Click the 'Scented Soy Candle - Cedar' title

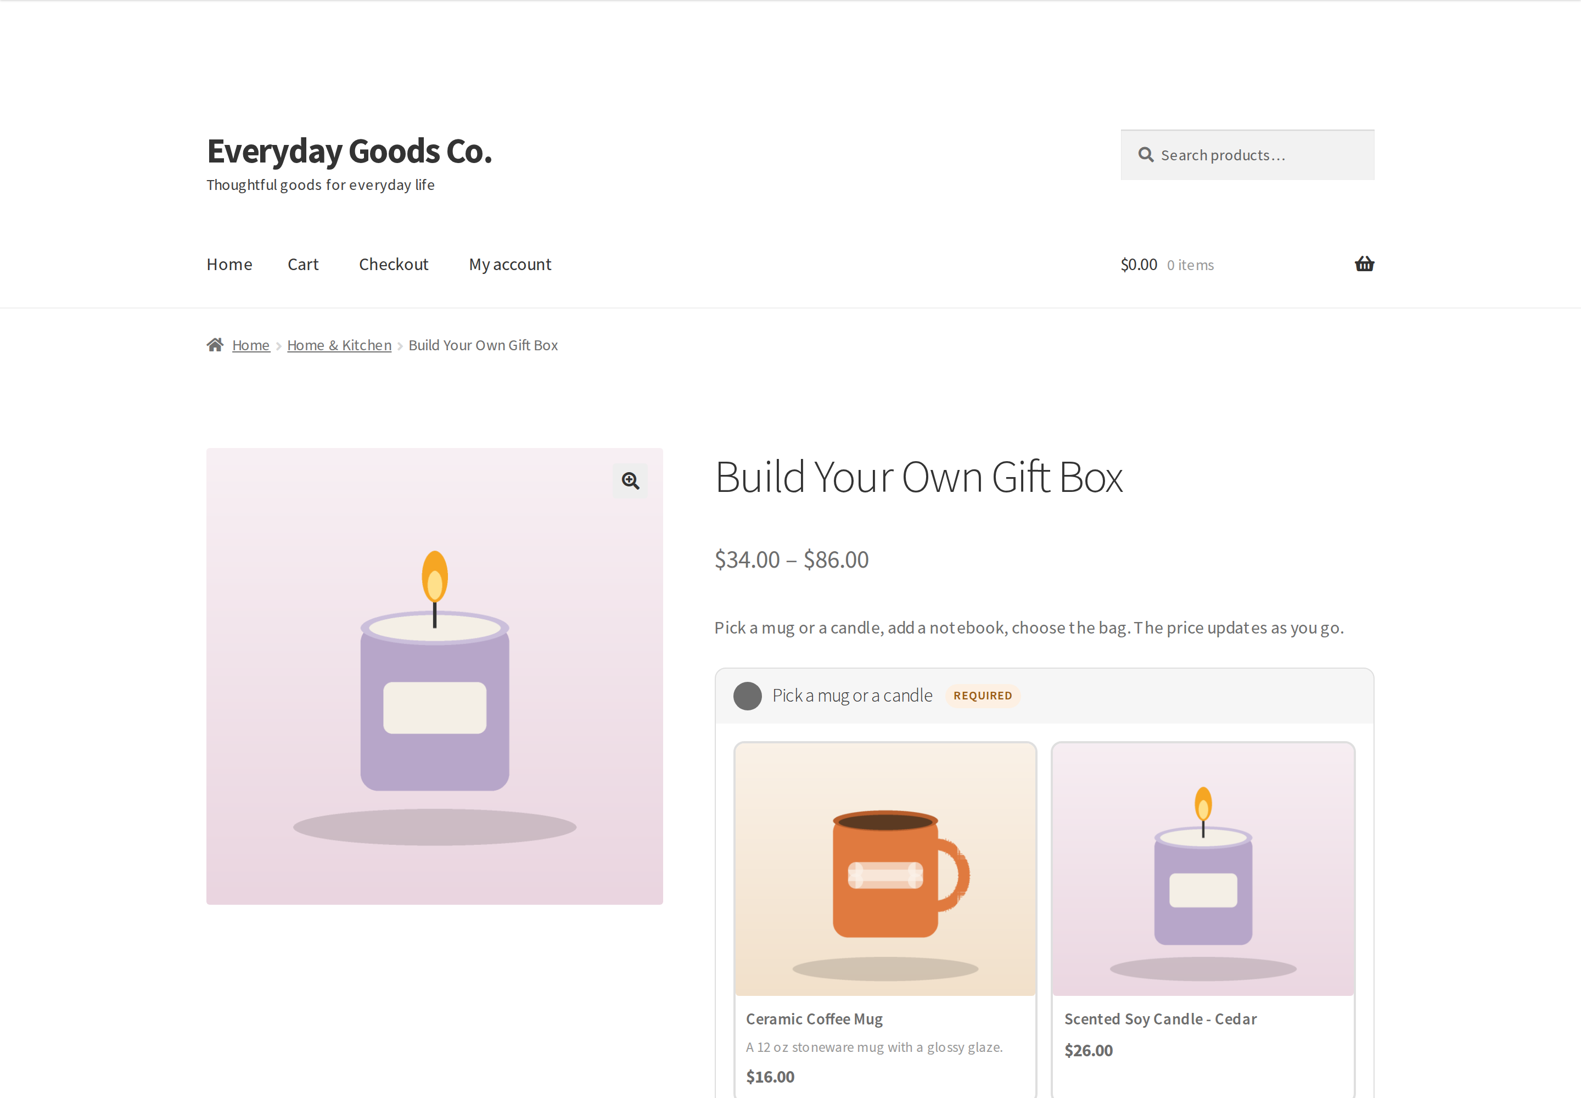pos(1160,1019)
